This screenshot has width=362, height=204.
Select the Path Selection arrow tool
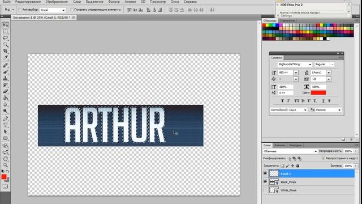point(5,131)
